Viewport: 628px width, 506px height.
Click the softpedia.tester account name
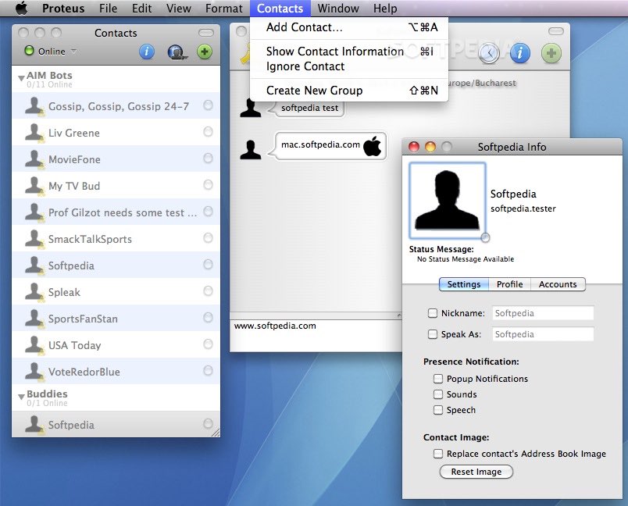(523, 208)
